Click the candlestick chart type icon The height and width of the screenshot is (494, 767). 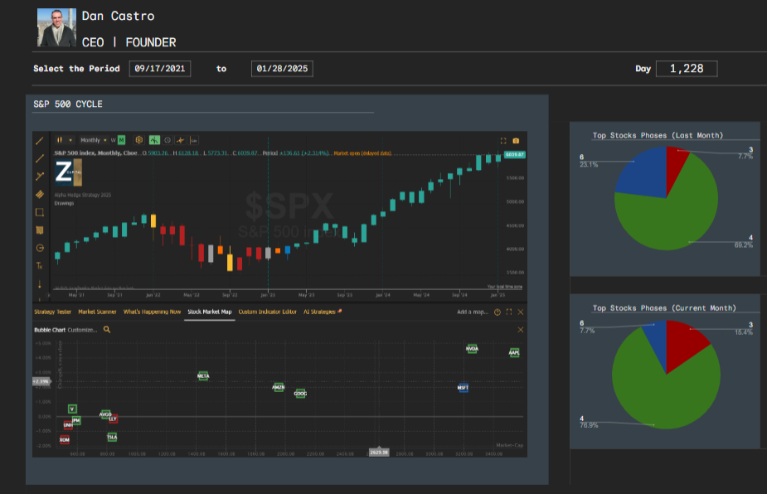click(59, 140)
